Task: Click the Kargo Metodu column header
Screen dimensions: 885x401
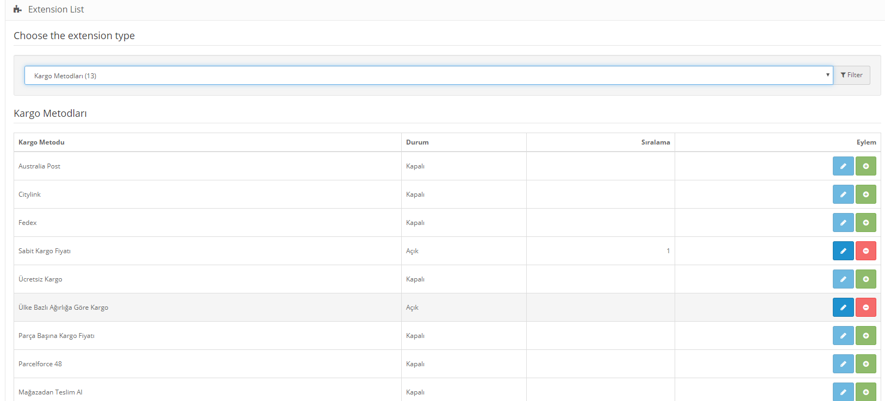Action: [x=41, y=142]
